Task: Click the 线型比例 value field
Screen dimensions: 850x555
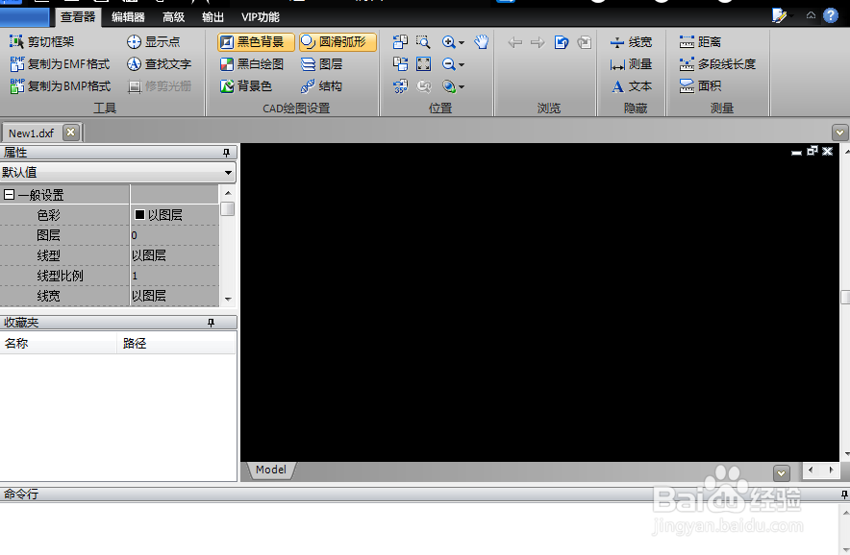Action: 175,276
